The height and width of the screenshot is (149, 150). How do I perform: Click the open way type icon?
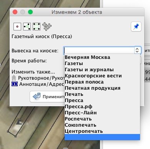coord(27,27)
